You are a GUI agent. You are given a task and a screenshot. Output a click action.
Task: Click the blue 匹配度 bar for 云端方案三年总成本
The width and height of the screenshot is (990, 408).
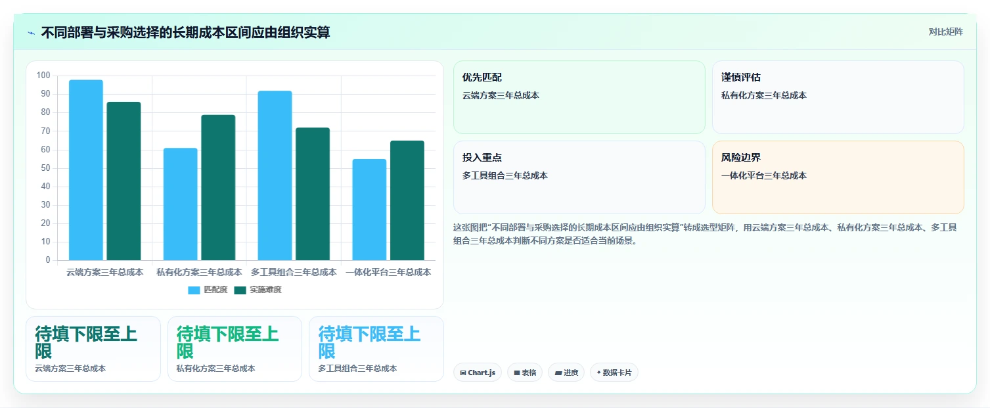click(86, 170)
